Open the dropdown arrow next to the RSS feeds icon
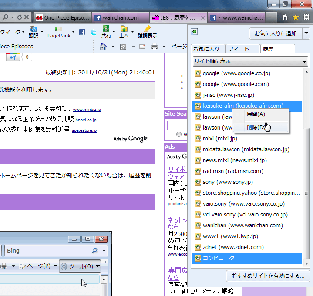 click(133, 47)
